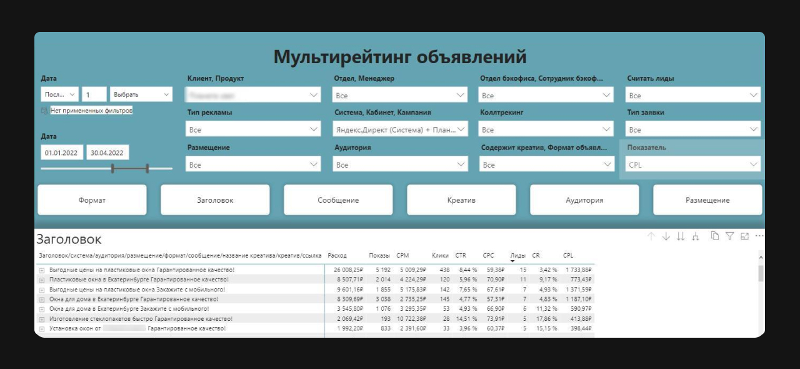
Task: Sort by CPC column header
Action: (489, 255)
